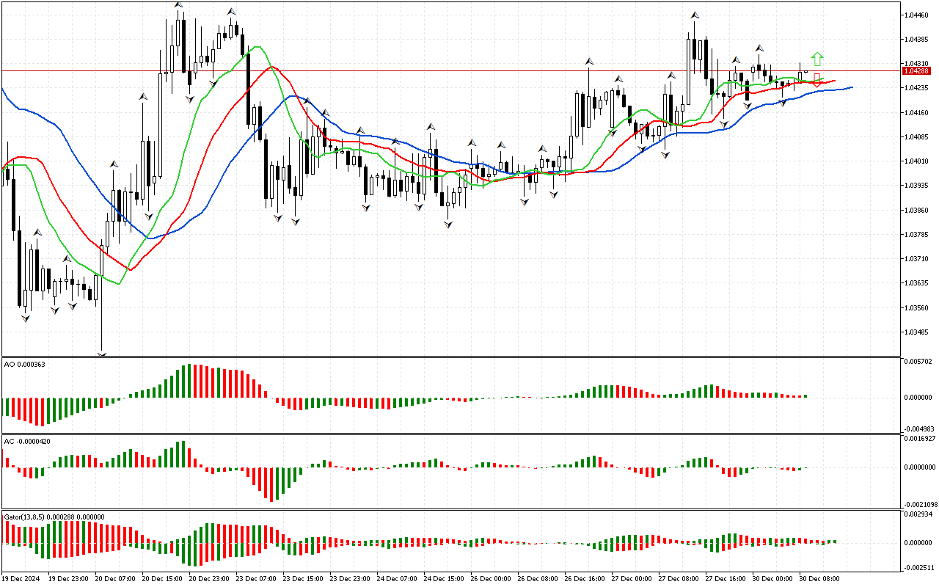Click the 1.03635 price axis label

click(918, 282)
